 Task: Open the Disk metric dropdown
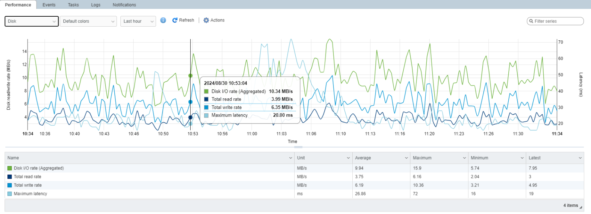coord(32,21)
